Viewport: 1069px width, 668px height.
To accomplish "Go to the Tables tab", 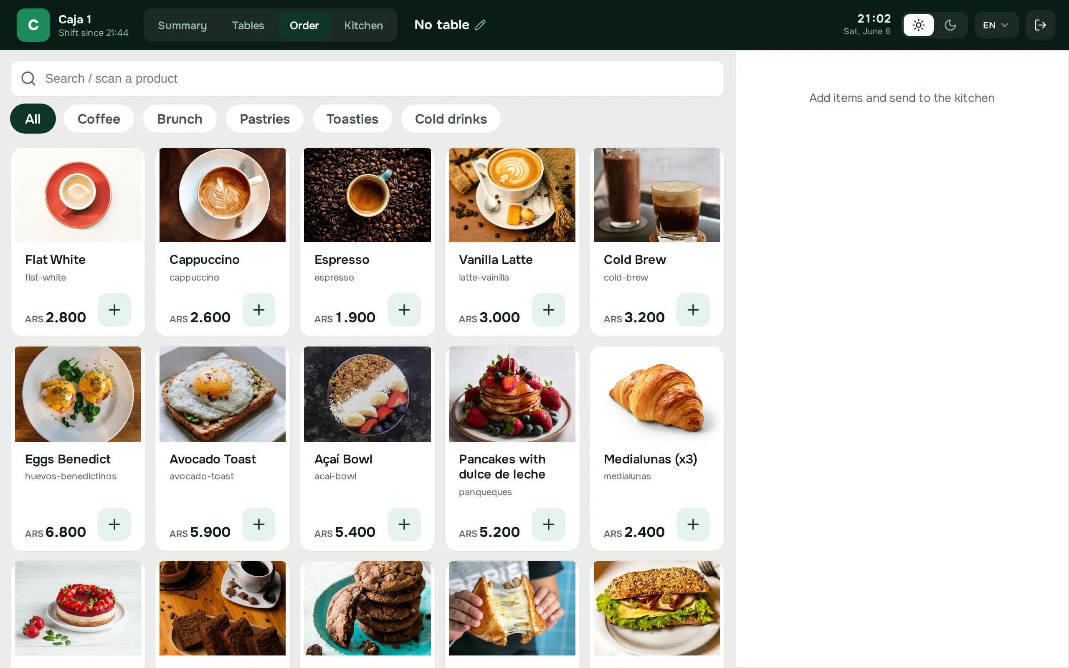I will coord(248,25).
